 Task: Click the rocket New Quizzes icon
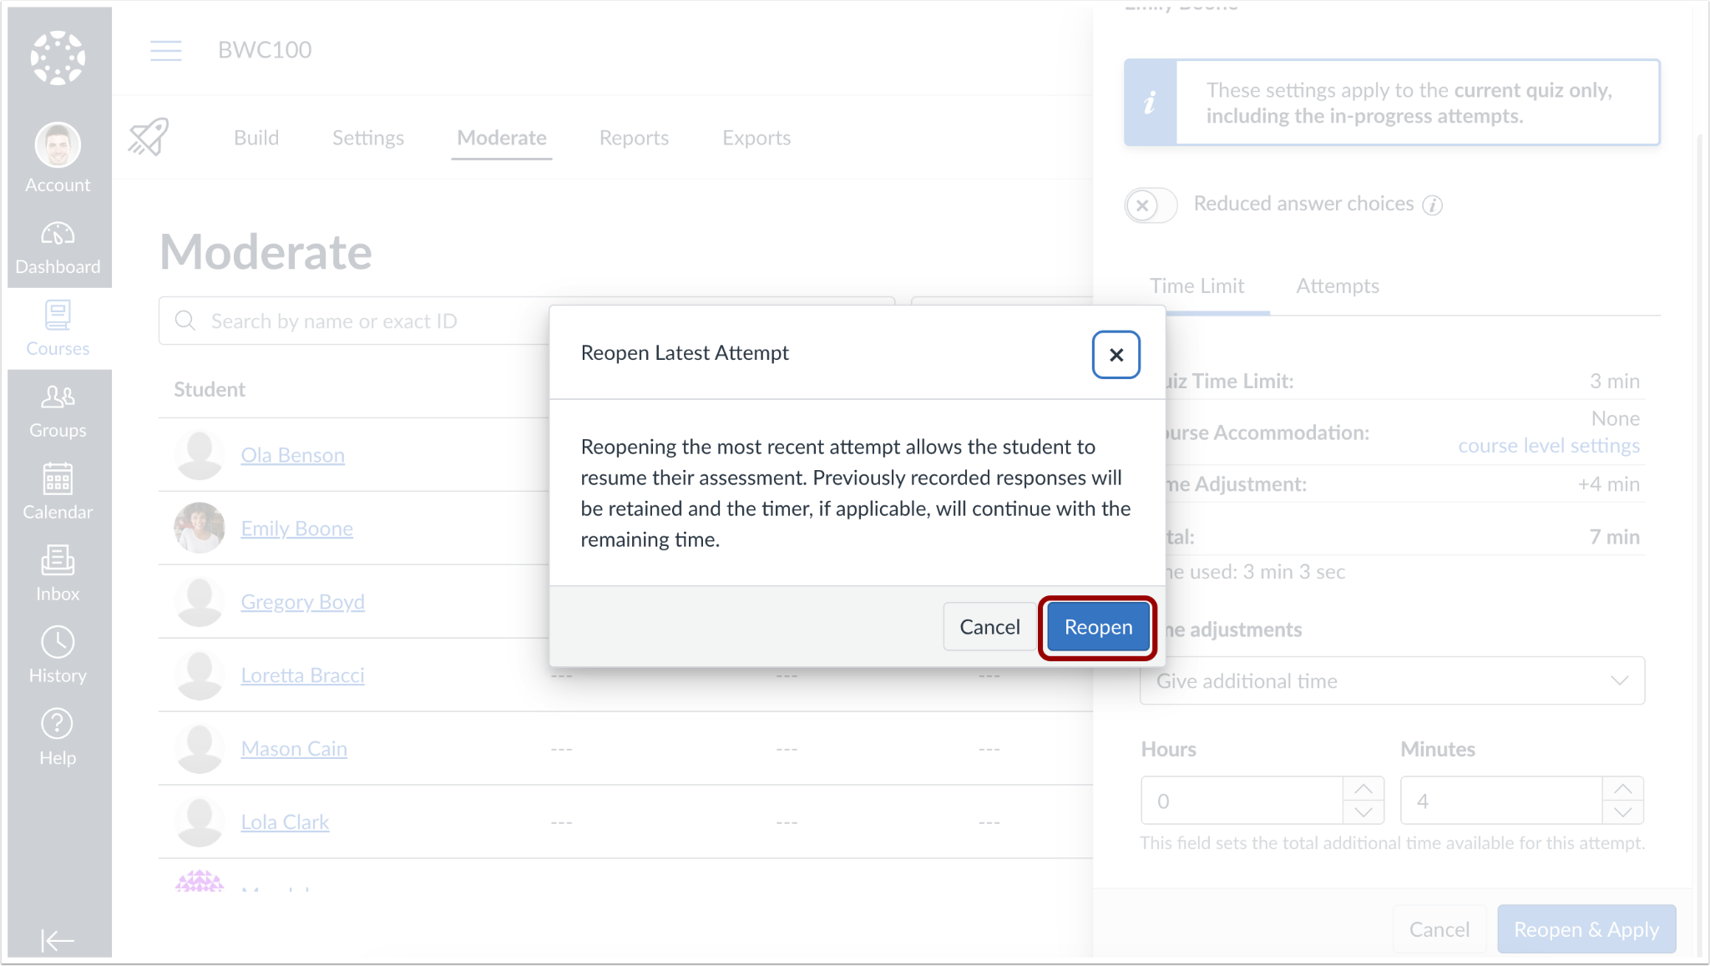point(149,137)
